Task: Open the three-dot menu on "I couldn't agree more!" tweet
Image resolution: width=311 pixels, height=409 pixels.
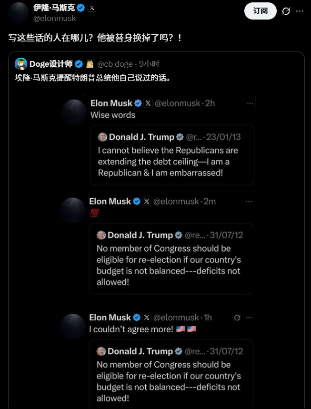Action: click(249, 317)
